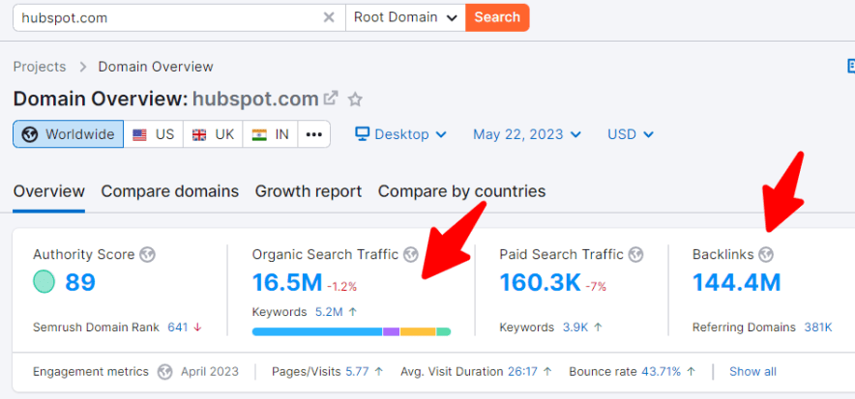
Task: Clear the search field with the X icon
Action: tap(329, 17)
